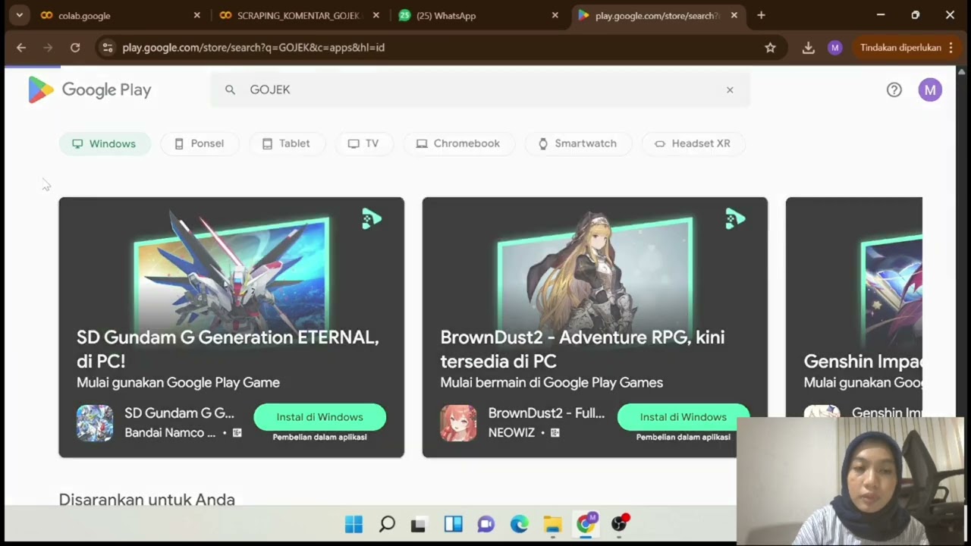Install SD Gundam with Instal di Windows
Viewport: 971px width, 546px height.
pos(320,417)
